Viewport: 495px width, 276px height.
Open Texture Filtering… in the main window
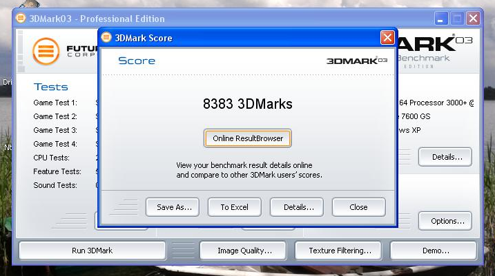338,251
